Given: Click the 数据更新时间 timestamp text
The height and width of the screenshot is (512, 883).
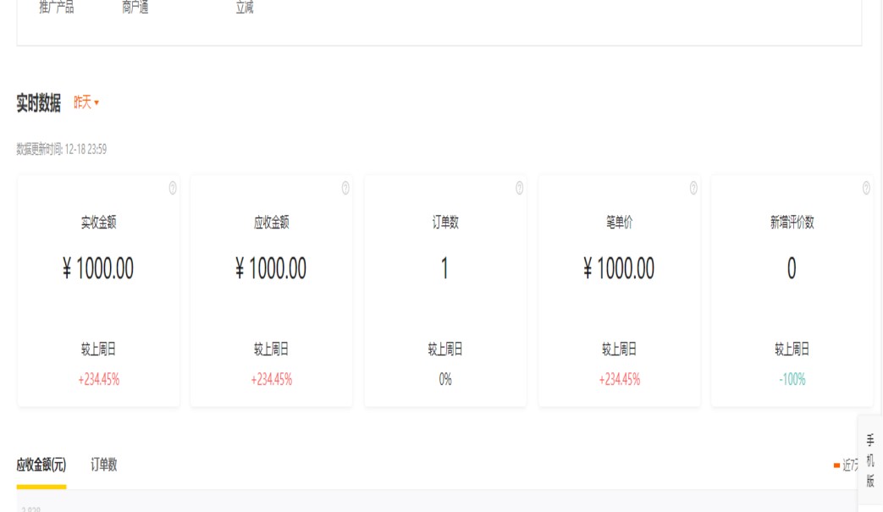Looking at the screenshot, I should (62, 149).
